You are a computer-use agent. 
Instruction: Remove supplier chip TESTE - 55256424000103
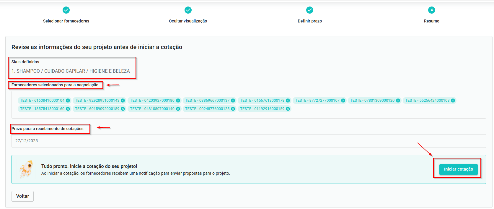pos(453,101)
